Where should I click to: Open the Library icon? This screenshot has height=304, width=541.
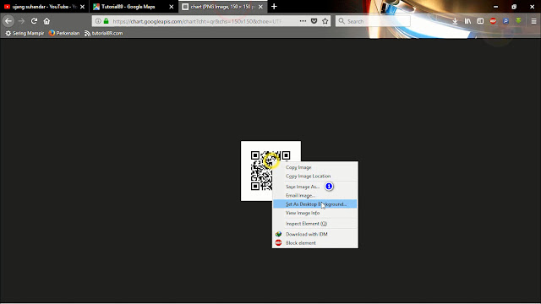467,21
